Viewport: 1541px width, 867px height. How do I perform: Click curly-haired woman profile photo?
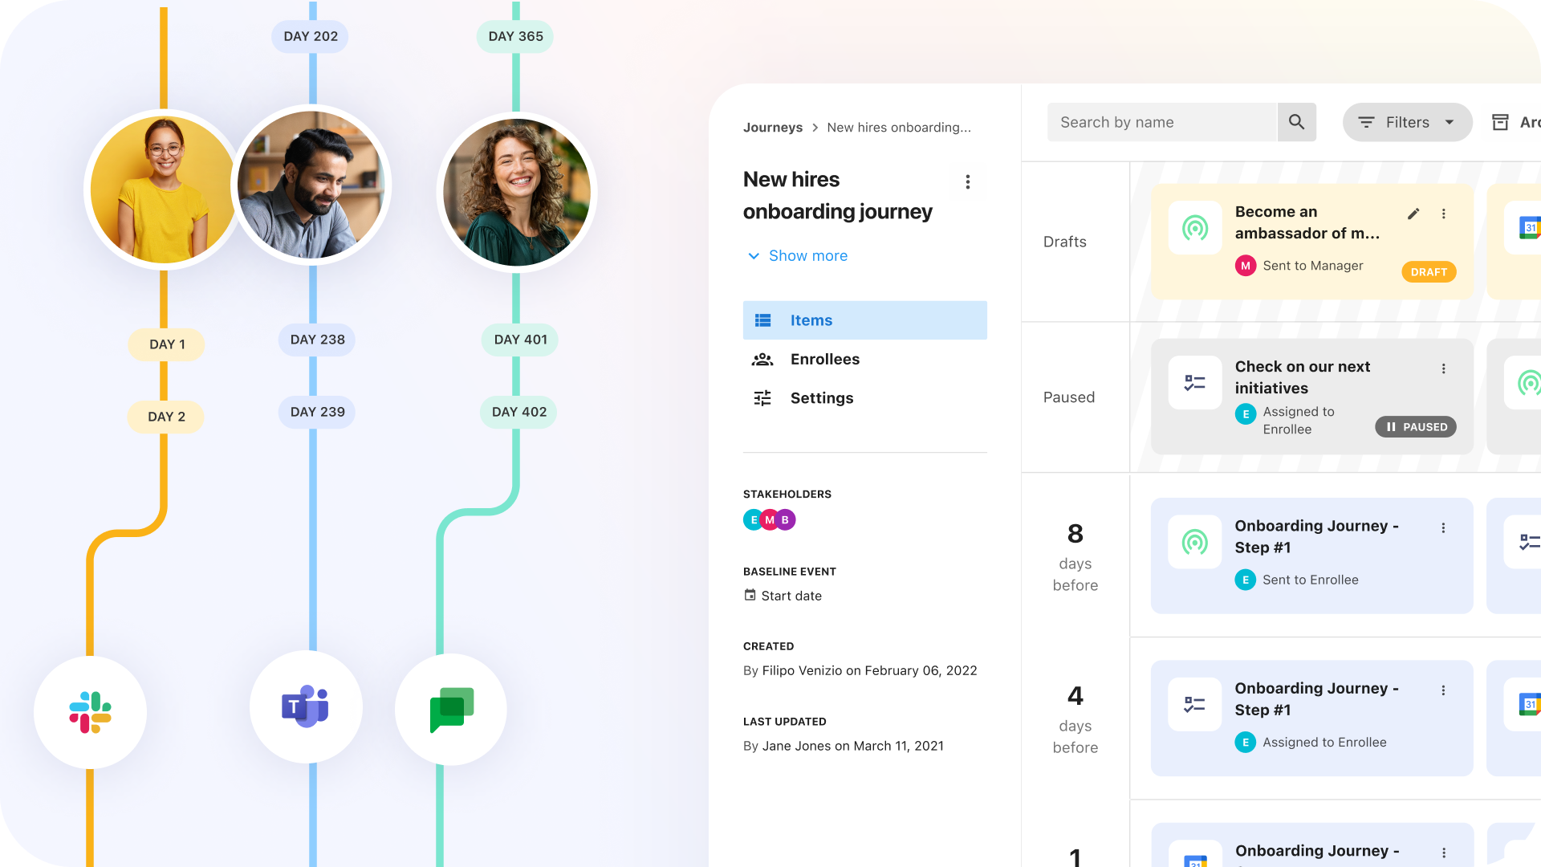(x=517, y=193)
